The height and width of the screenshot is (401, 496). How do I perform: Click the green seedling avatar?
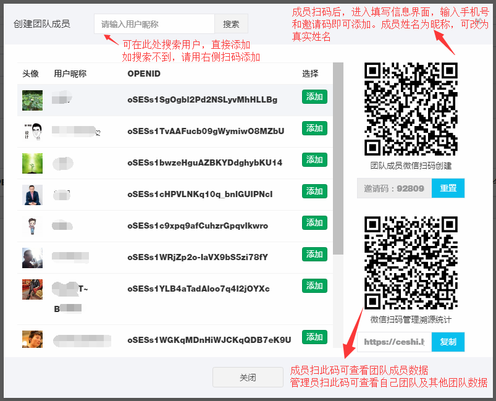[x=32, y=163]
